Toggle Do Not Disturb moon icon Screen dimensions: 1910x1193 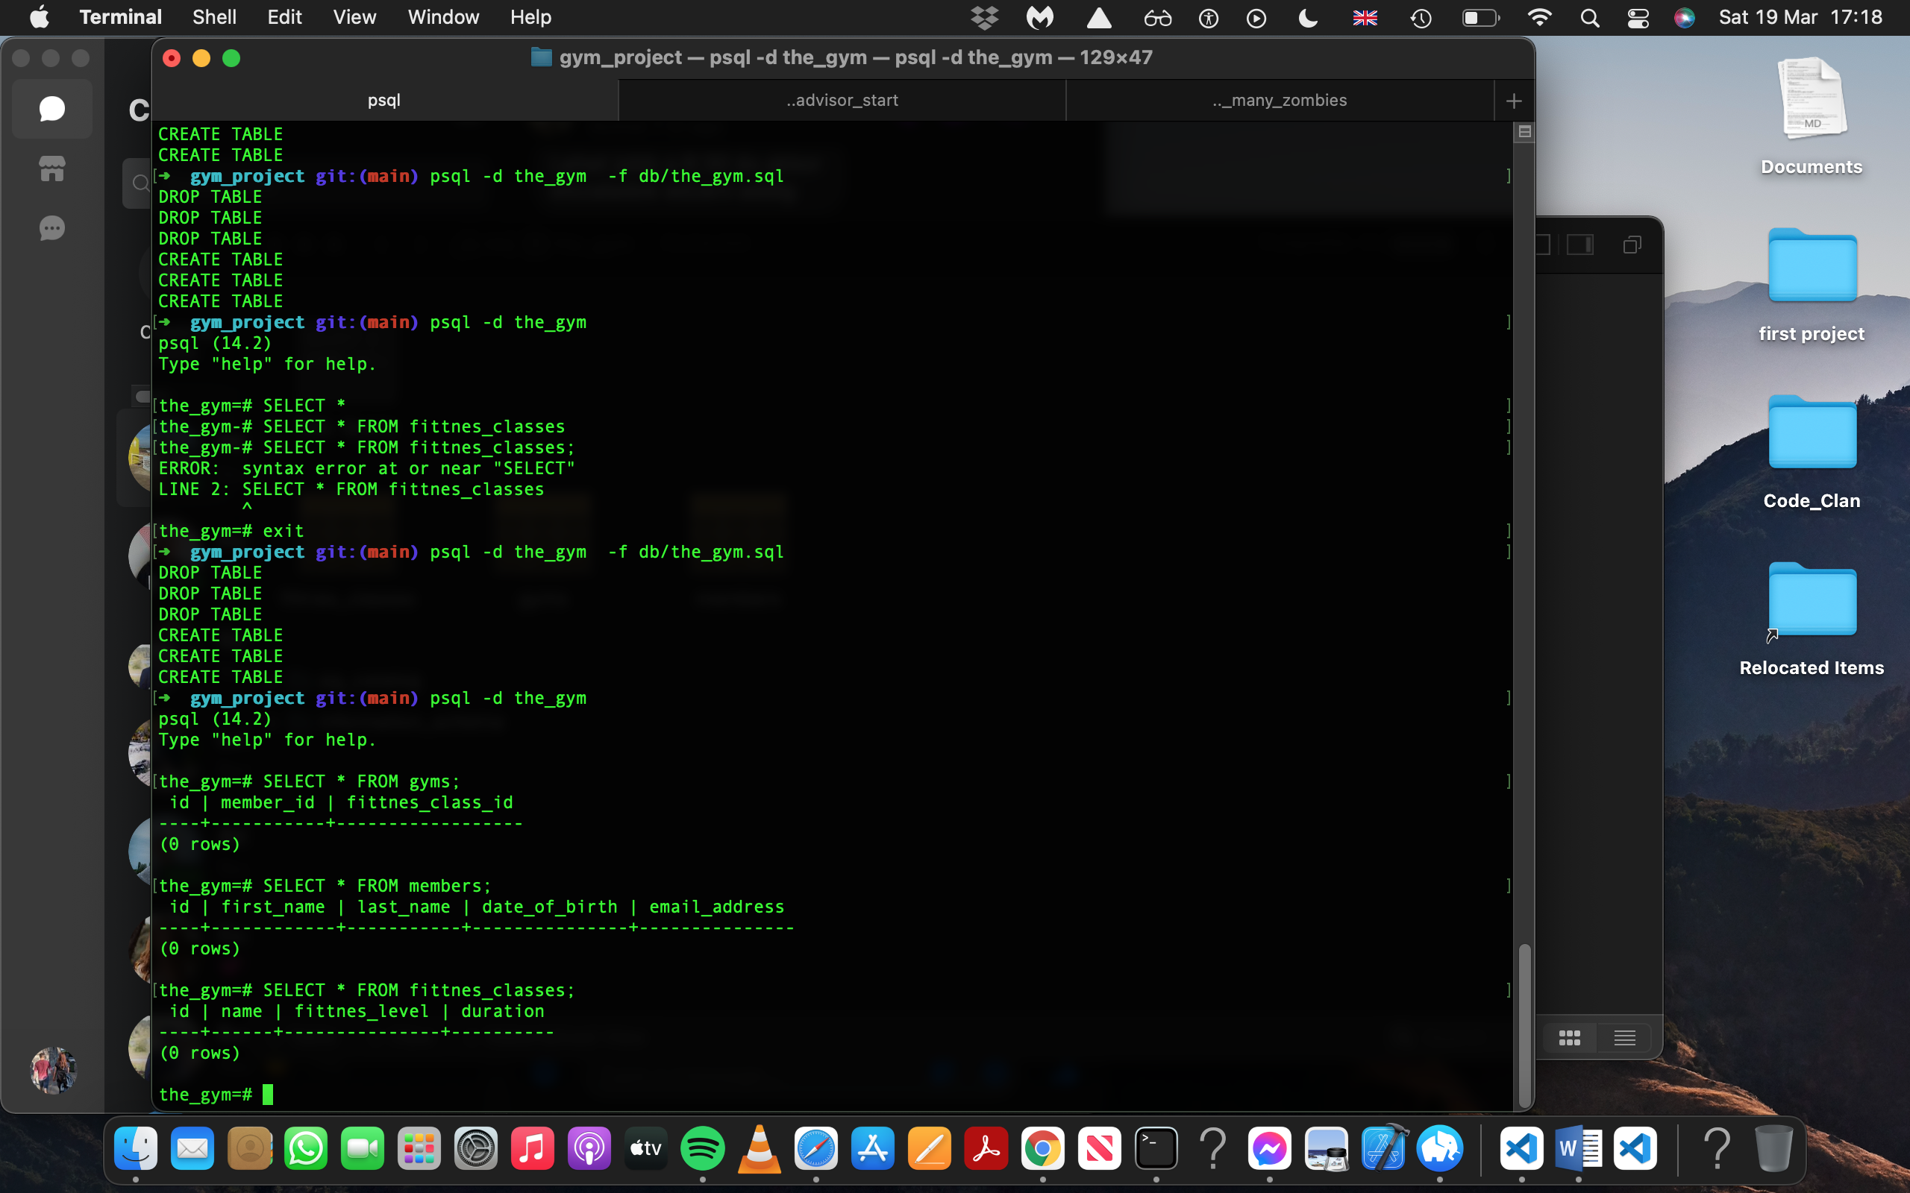click(1308, 17)
